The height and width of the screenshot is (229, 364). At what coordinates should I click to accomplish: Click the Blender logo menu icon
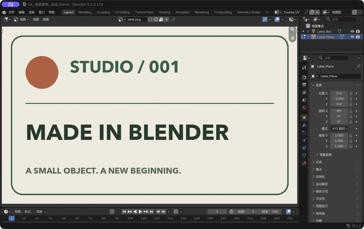[4, 12]
